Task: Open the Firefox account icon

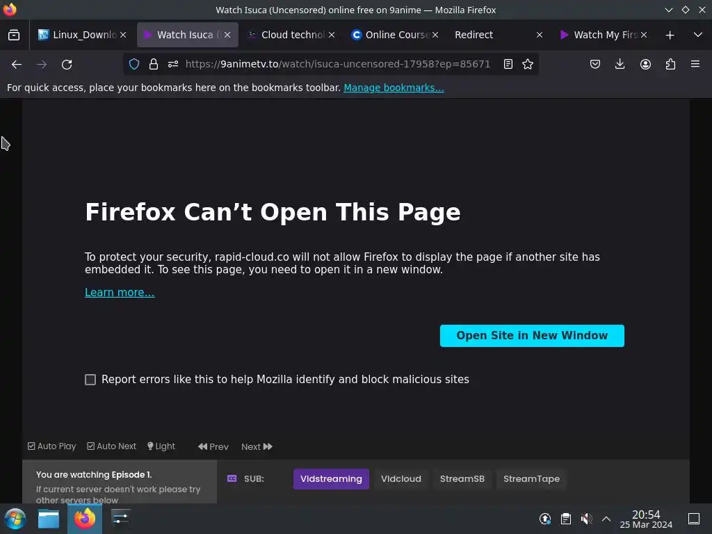Action: pos(645,64)
